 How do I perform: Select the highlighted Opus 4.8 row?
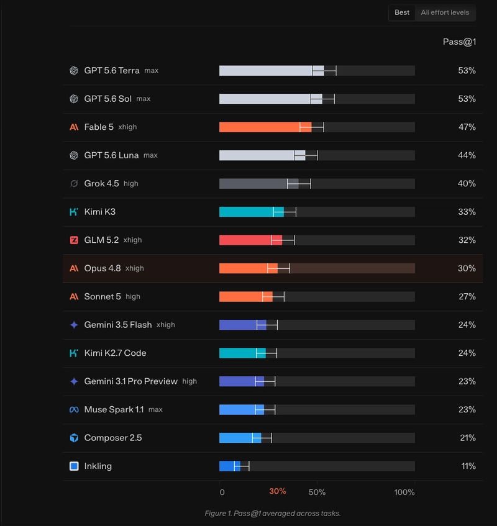[273, 268]
